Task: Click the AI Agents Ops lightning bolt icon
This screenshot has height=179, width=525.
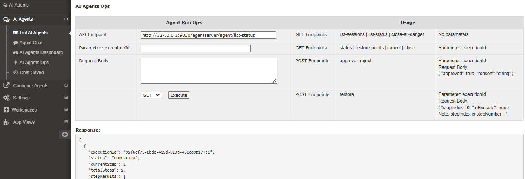Action: pyautogui.click(x=16, y=63)
